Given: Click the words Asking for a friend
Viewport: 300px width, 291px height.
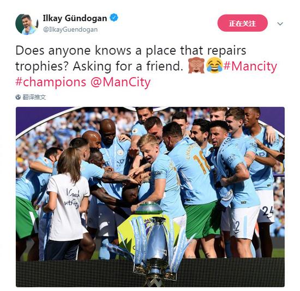Looking at the screenshot, I should click(128, 66).
